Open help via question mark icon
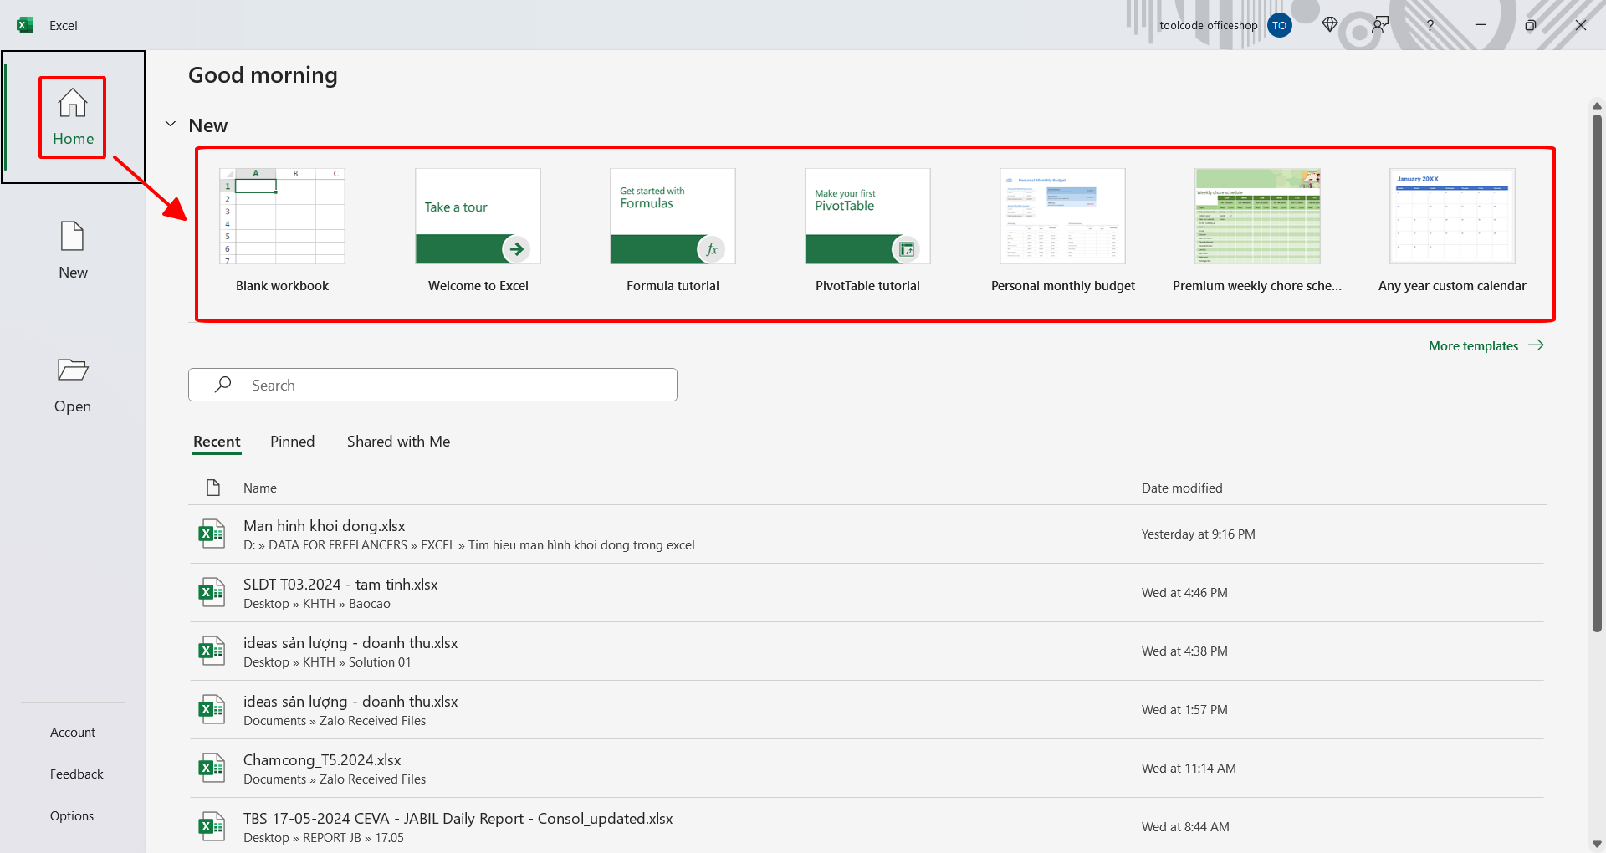The width and height of the screenshot is (1606, 853). [1430, 25]
